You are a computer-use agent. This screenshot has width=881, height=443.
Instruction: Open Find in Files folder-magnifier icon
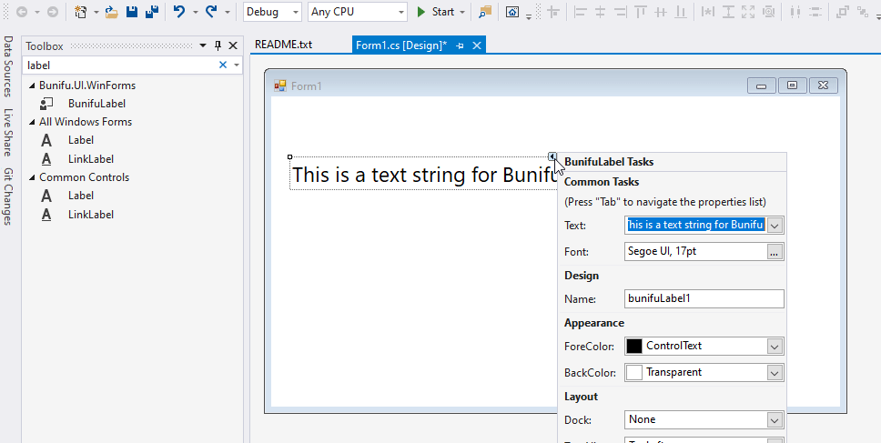tap(485, 12)
